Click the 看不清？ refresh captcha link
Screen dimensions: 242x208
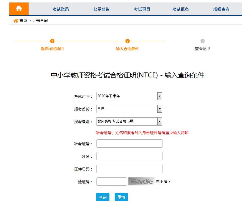163,182
